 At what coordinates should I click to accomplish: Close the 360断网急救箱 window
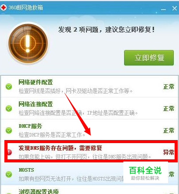click(x=175, y=8)
